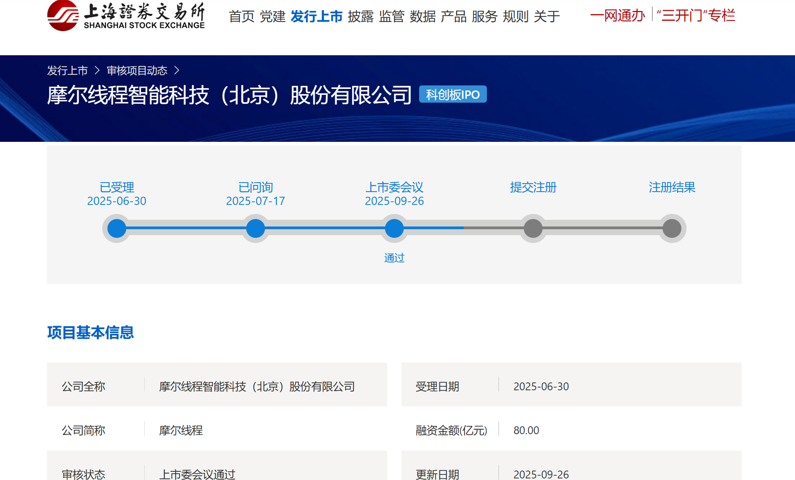Click the company full name in the 公司全称 row
795x480 pixels.
pos(257,387)
